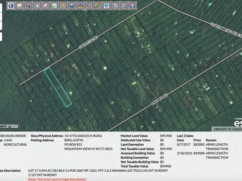The image size is (242, 181).
Task: Click the Market Land Value $94,900
Action: tap(166, 136)
